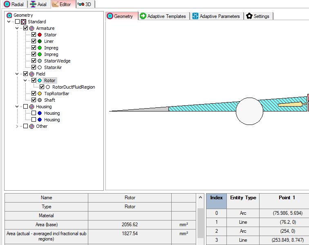The height and width of the screenshot is (245, 309).
Task: Uncheck the TopRotorBar checkbox
Action: (x=34, y=93)
